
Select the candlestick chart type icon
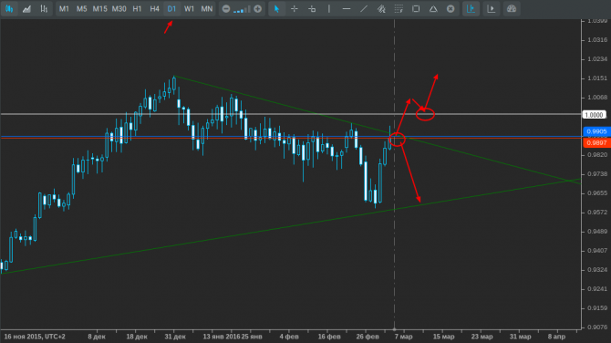(x=9, y=8)
